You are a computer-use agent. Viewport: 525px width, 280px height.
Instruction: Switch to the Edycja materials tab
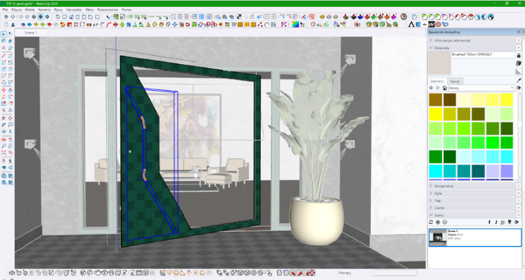pyautogui.click(x=455, y=81)
